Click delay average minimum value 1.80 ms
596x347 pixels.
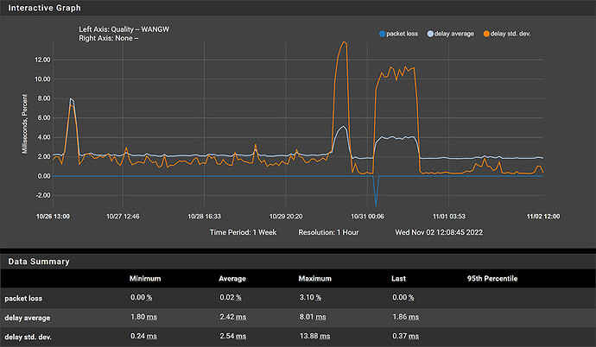(143, 317)
